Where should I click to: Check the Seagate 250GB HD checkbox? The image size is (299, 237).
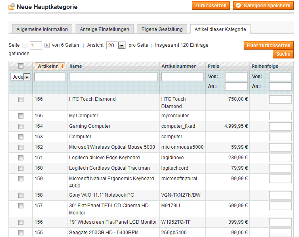coord(21,233)
